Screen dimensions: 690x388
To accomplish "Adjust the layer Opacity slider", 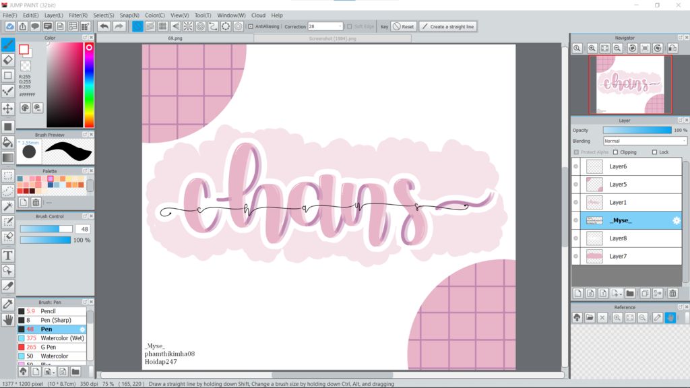I will coord(637,130).
